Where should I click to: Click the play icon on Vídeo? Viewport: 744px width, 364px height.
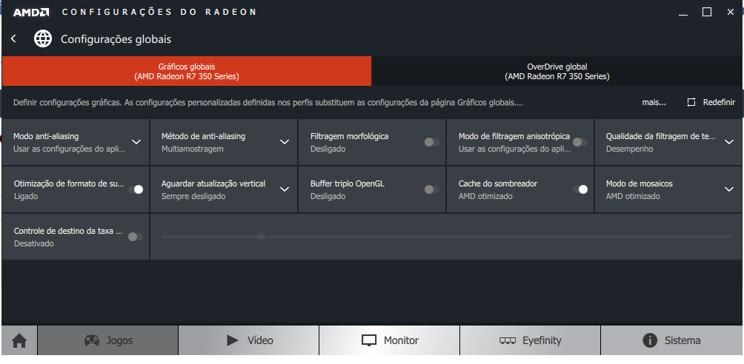pyautogui.click(x=233, y=340)
